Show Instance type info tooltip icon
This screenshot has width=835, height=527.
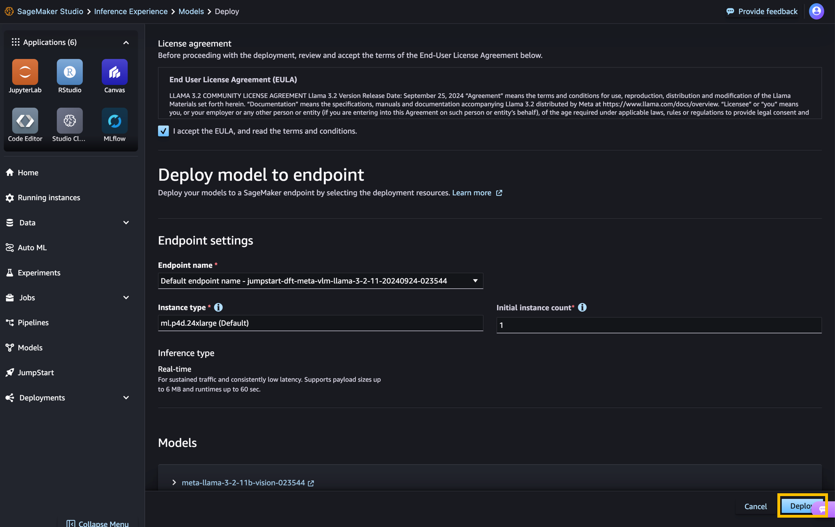[x=218, y=307]
